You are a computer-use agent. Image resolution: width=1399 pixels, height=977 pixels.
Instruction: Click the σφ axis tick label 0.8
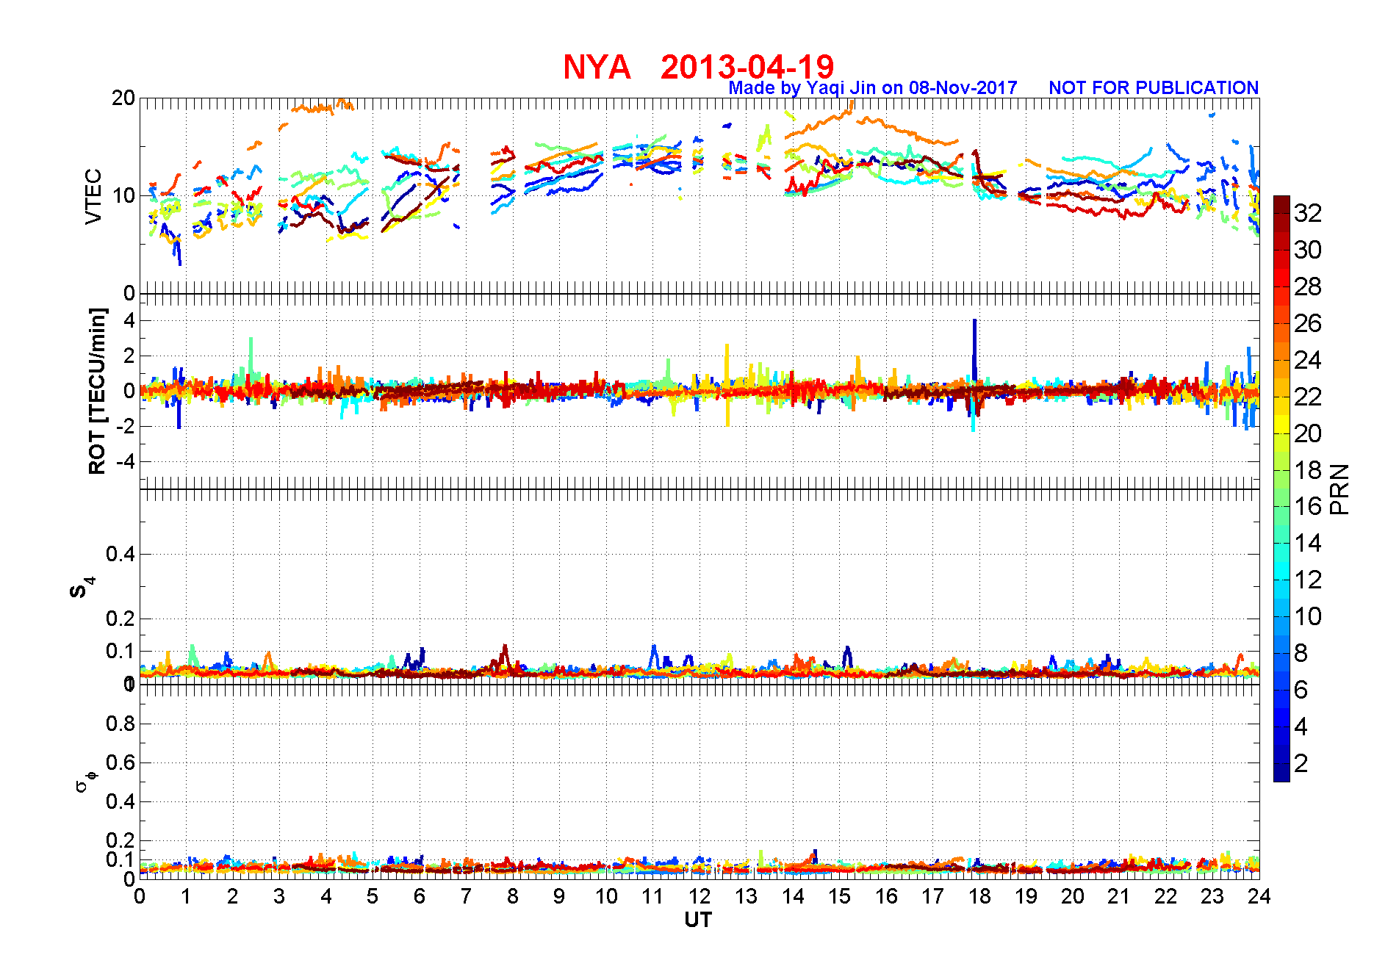pyautogui.click(x=121, y=724)
